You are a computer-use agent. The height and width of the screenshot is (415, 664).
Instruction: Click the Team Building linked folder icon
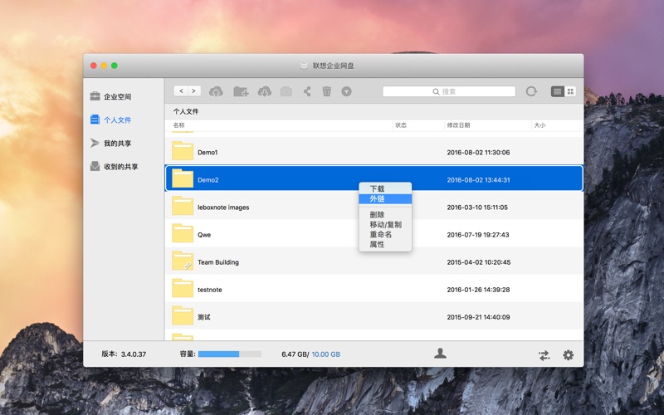pyautogui.click(x=183, y=261)
